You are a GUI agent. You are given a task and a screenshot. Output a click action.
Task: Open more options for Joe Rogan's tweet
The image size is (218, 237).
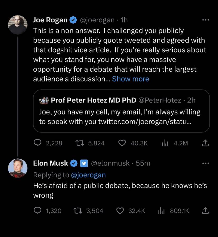(205, 20)
